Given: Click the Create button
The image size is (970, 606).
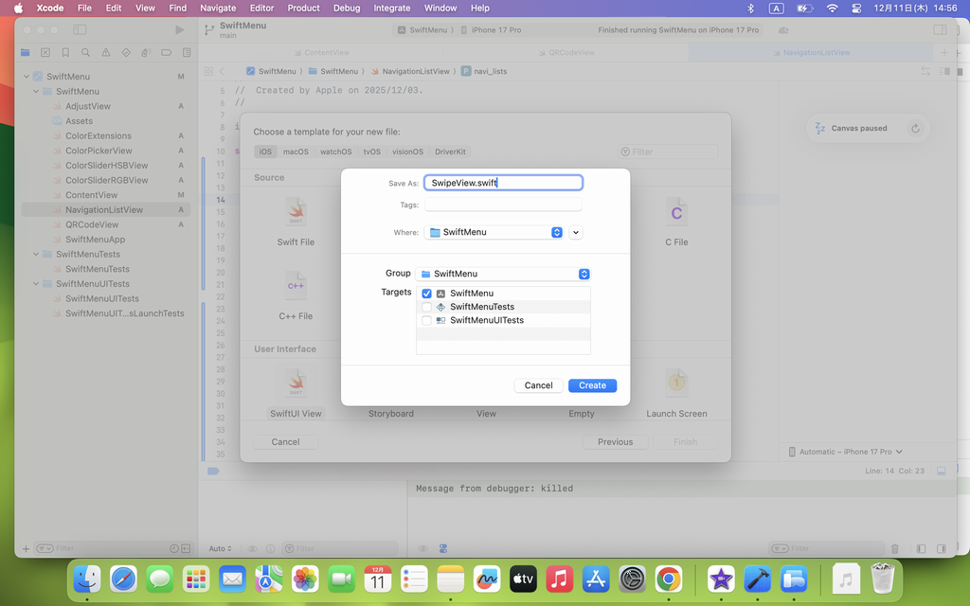Looking at the screenshot, I should [592, 385].
